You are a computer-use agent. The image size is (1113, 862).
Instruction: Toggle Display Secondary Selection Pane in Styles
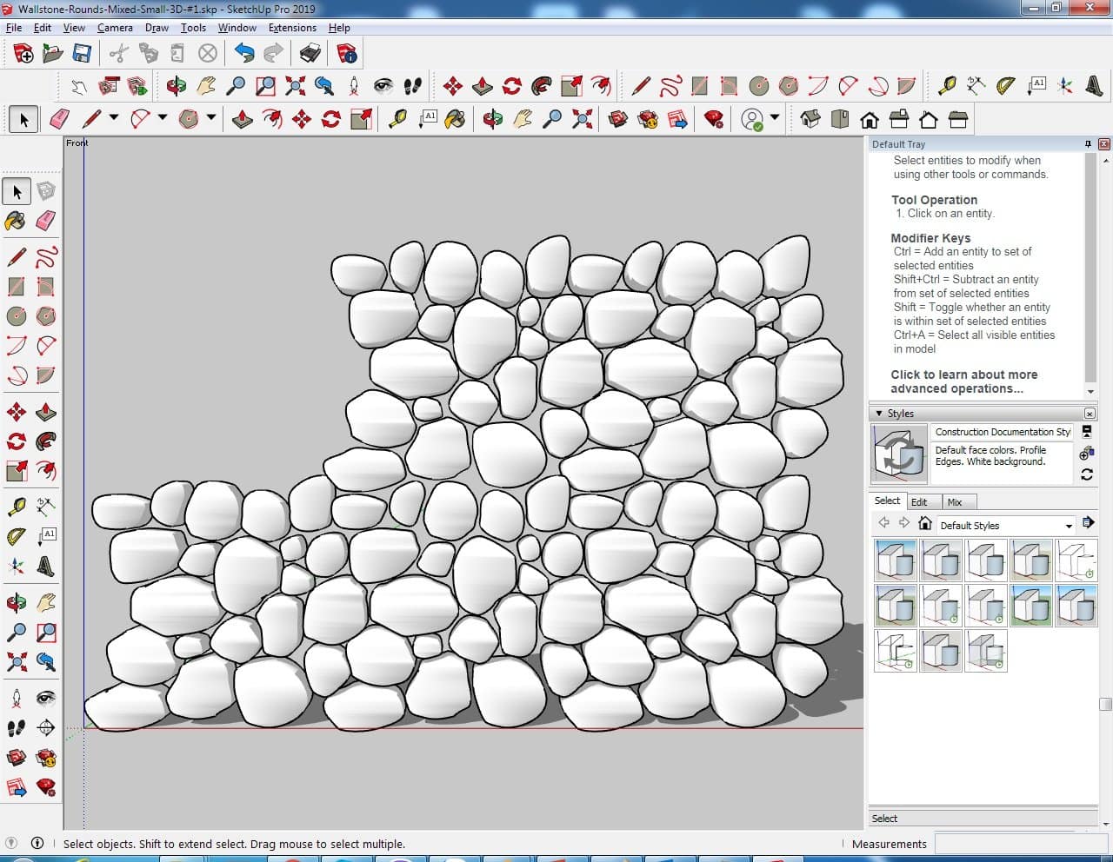click(x=1086, y=431)
